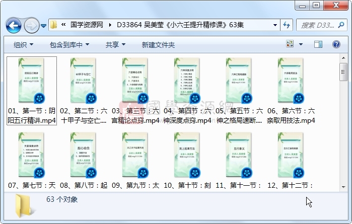Image resolution: width=352 pixels, height=224 pixels.
Task: Click file name 09、第九节：太
Action: (x=135, y=185)
